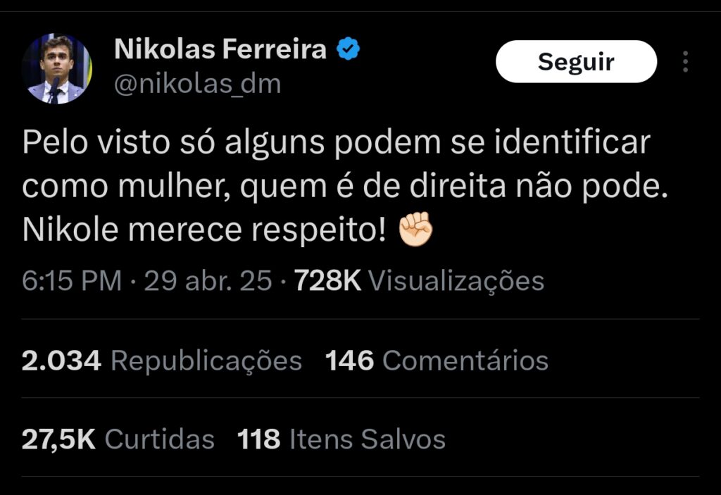Click the 27,5K likes number

[x=59, y=439]
